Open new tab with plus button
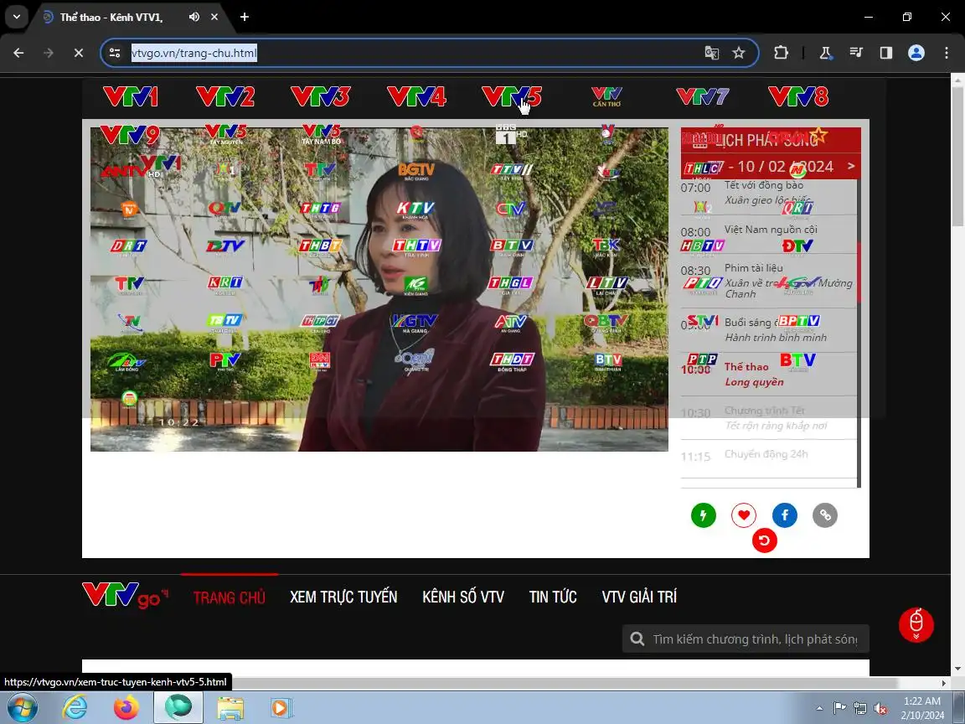The image size is (965, 724). (245, 17)
